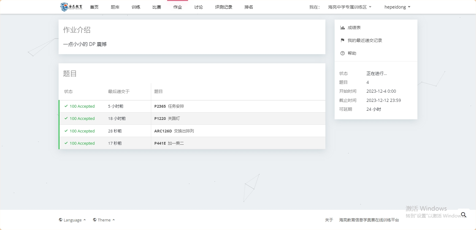Click the green checkmark on P2365 row
The width and height of the screenshot is (476, 230).
[x=66, y=106]
